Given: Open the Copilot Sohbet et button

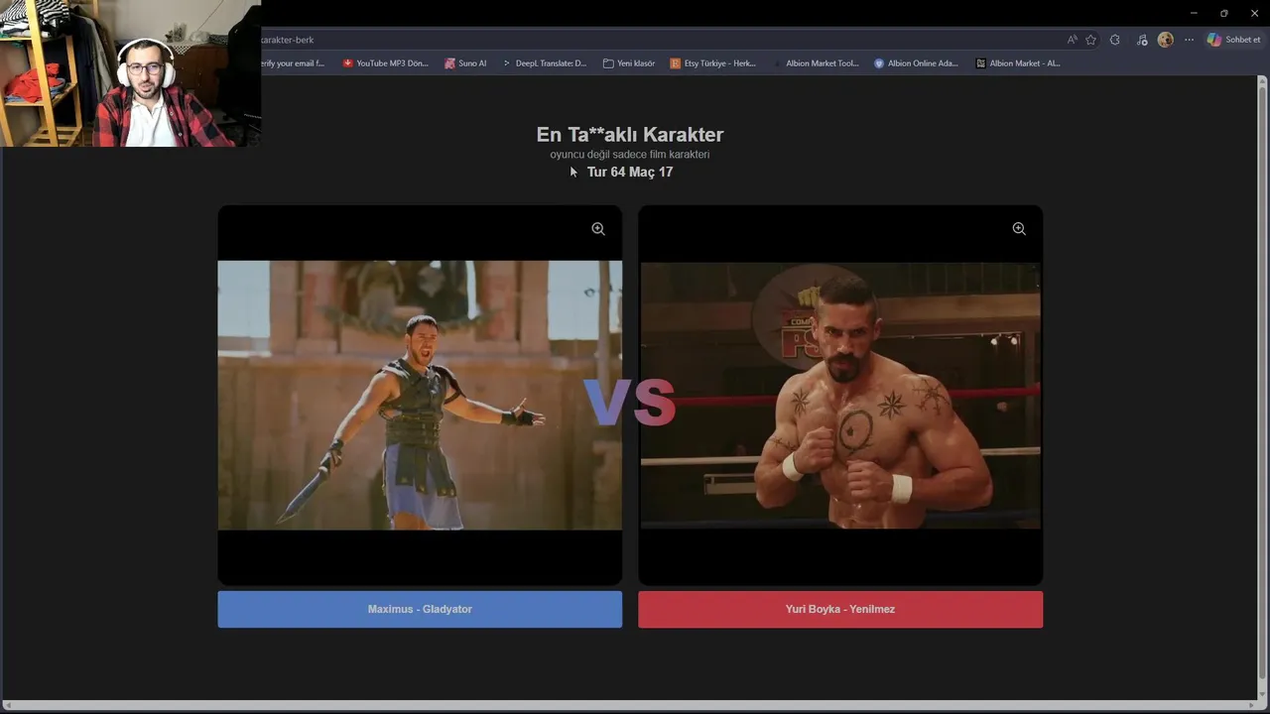Looking at the screenshot, I should click(1233, 40).
